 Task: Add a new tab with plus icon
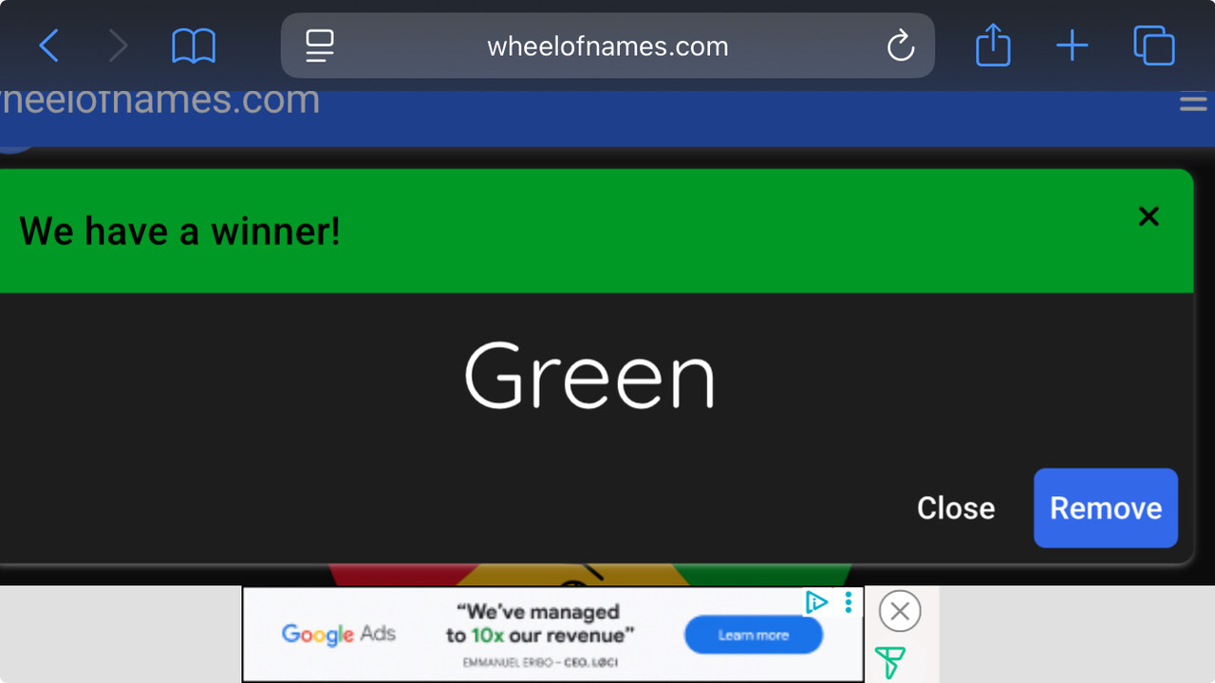pos(1073,46)
